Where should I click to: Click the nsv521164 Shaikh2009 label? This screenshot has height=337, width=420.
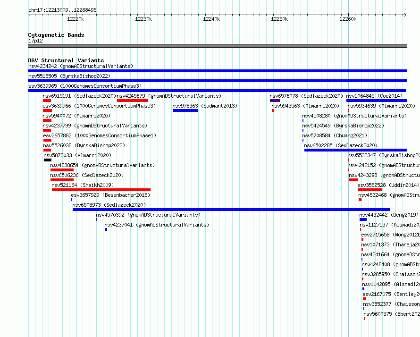point(83,185)
